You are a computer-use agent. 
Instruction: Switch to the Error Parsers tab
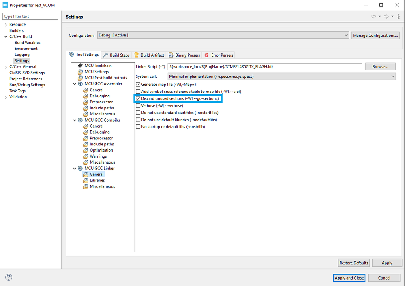point(219,55)
